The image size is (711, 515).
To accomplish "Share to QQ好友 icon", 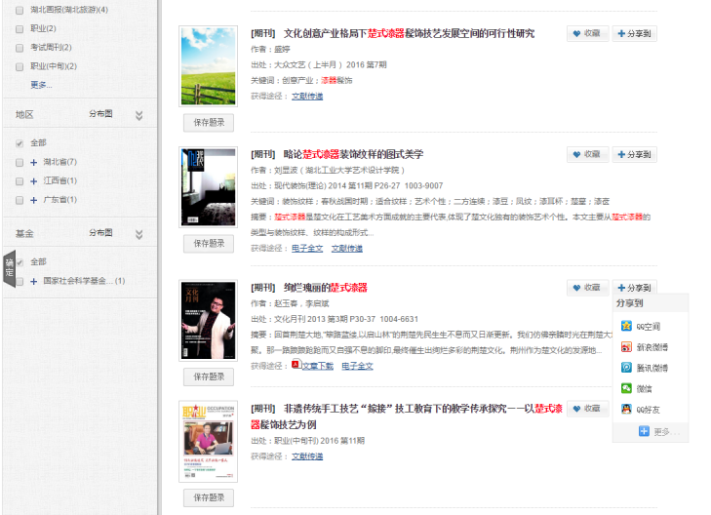I will (626, 409).
